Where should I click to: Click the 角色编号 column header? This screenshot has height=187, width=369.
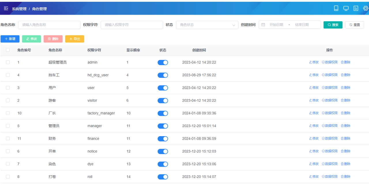tap(24, 50)
